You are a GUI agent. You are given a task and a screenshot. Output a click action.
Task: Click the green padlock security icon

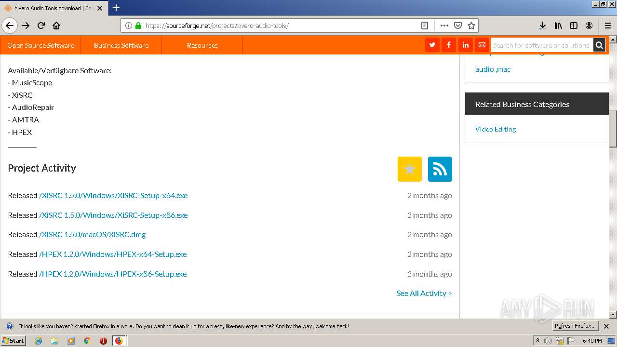pyautogui.click(x=138, y=26)
